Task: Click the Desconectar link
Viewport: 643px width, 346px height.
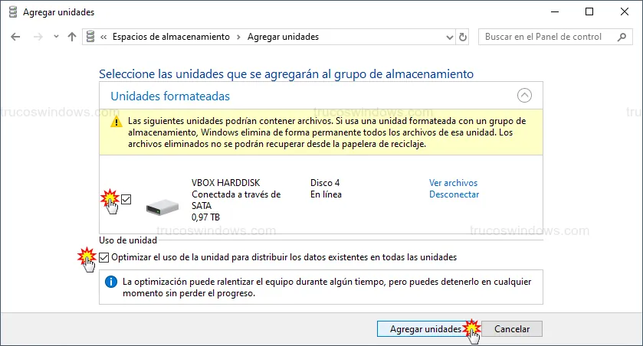Action: tap(454, 194)
